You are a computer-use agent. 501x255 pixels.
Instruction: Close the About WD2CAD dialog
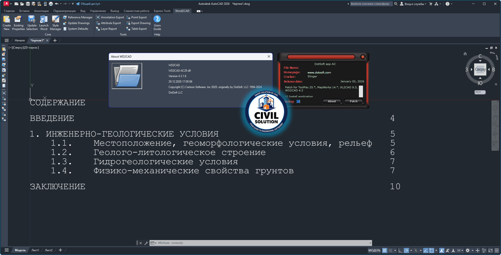269,57
